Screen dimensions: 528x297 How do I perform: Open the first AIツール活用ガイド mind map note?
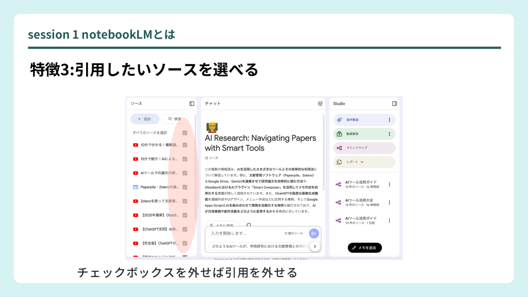coord(360,184)
